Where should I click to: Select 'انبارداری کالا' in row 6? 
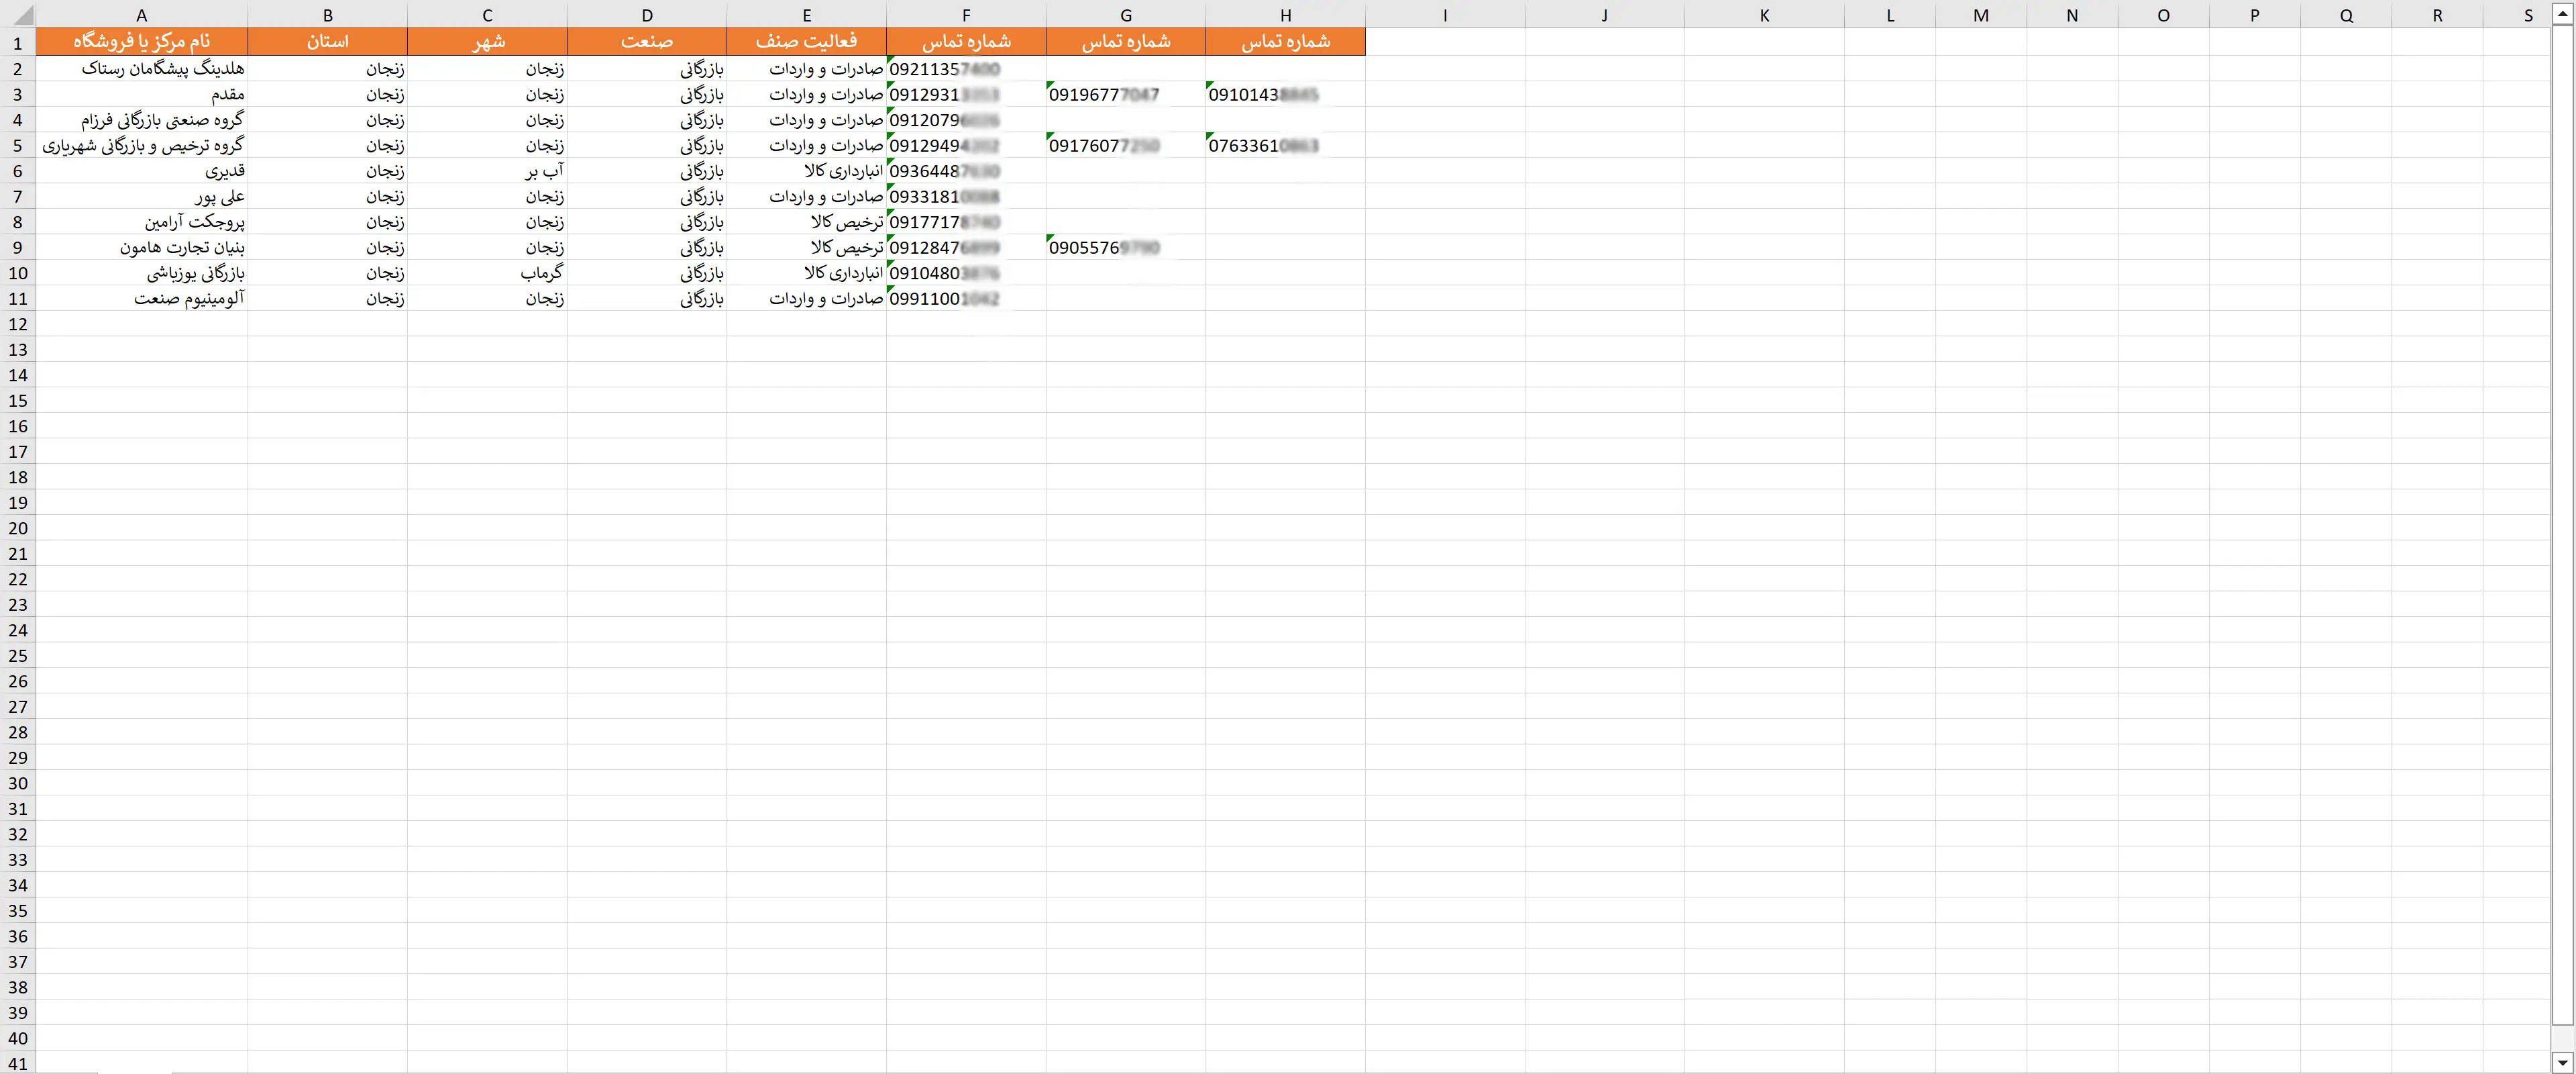pyautogui.click(x=806, y=170)
